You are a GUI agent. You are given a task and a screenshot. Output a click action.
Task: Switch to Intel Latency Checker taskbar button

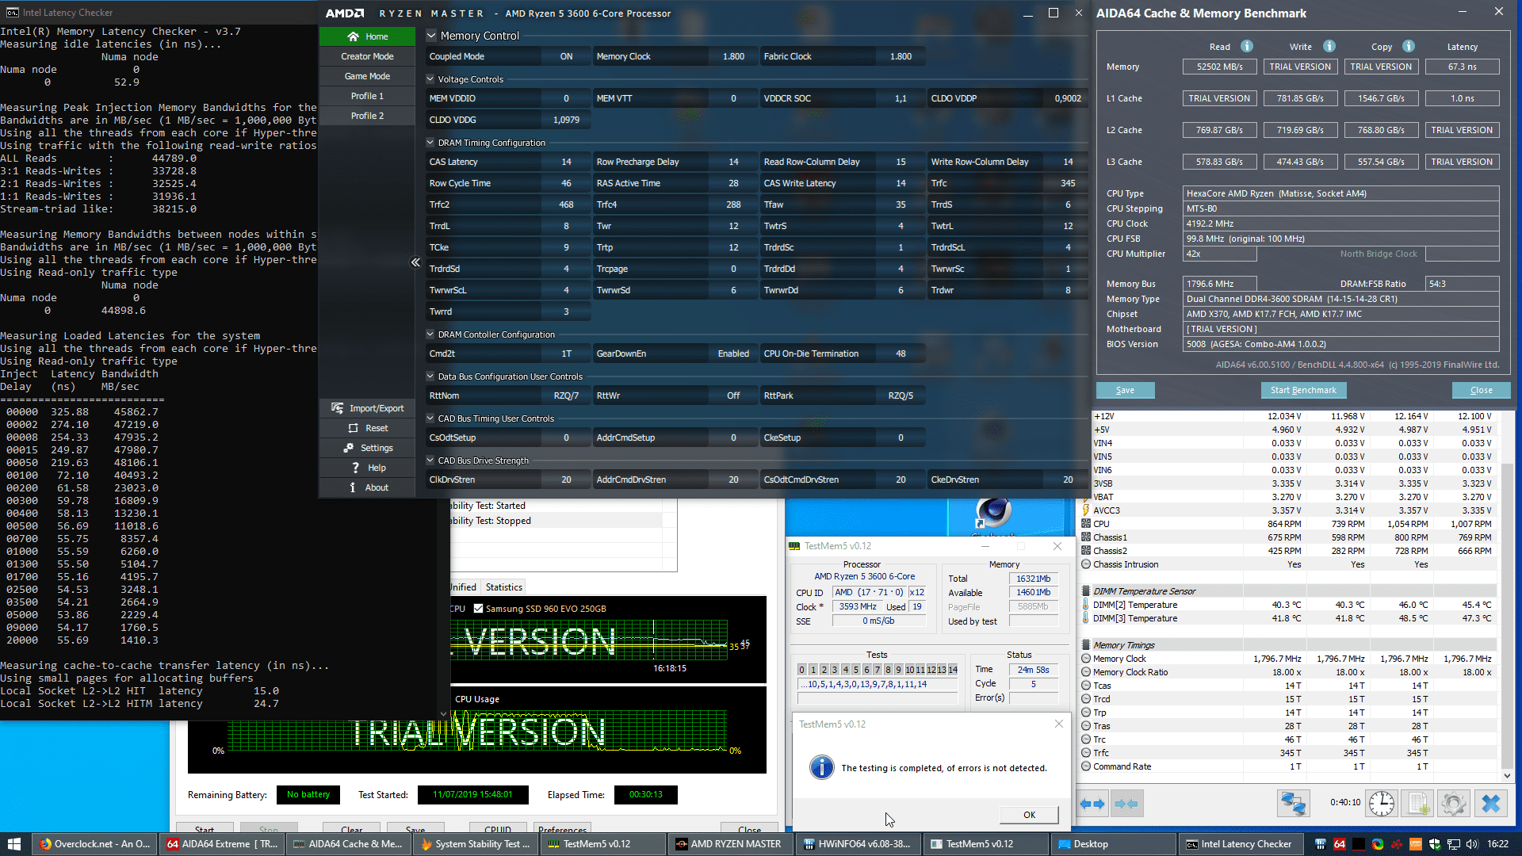1240,844
